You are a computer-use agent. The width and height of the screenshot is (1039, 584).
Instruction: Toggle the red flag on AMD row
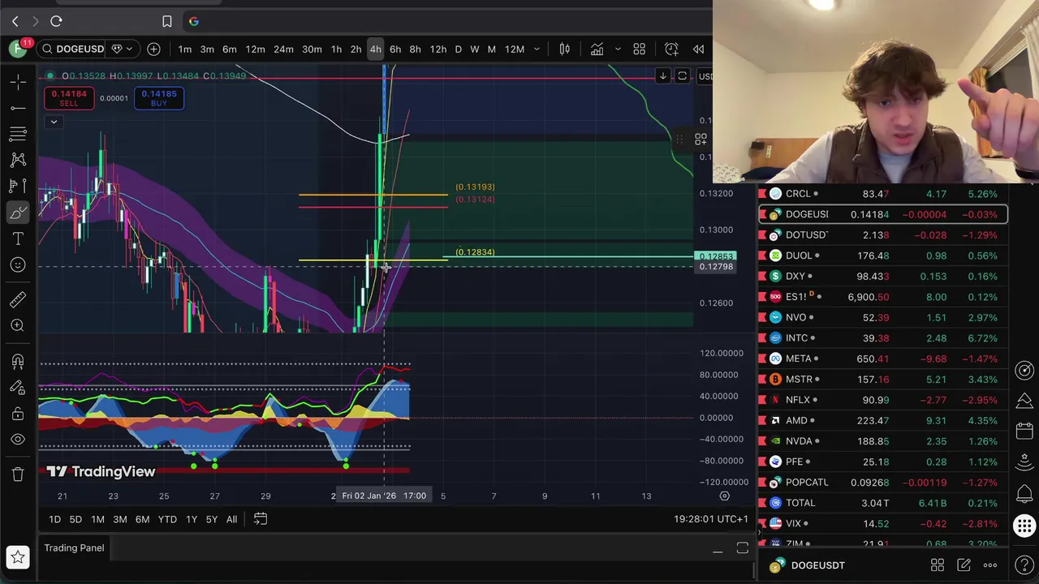(x=762, y=420)
